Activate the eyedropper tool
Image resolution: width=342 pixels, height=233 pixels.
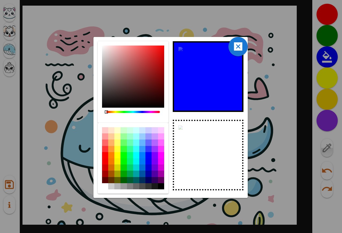[x=327, y=148]
